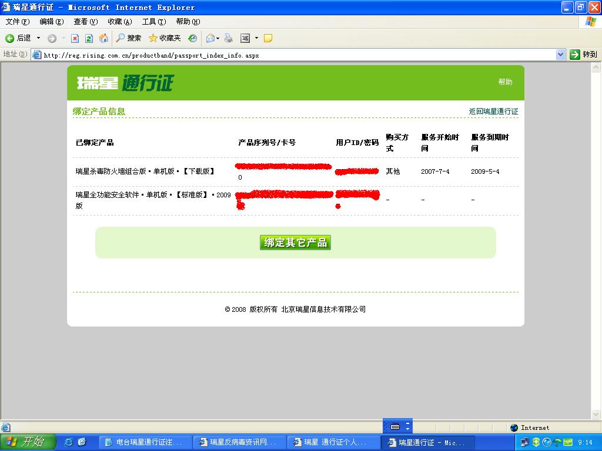Click the 返回瑞星通行证 link
The width and height of the screenshot is (602, 451).
(x=493, y=111)
